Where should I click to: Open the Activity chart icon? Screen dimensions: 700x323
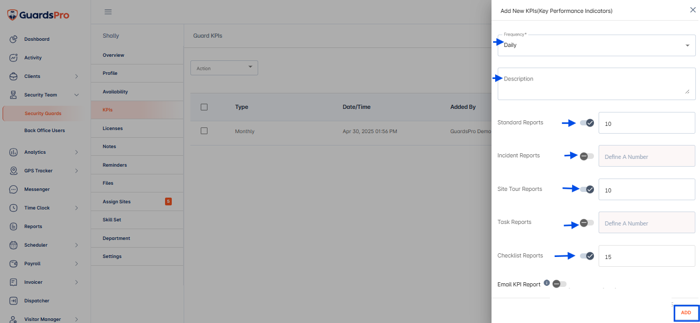14,58
